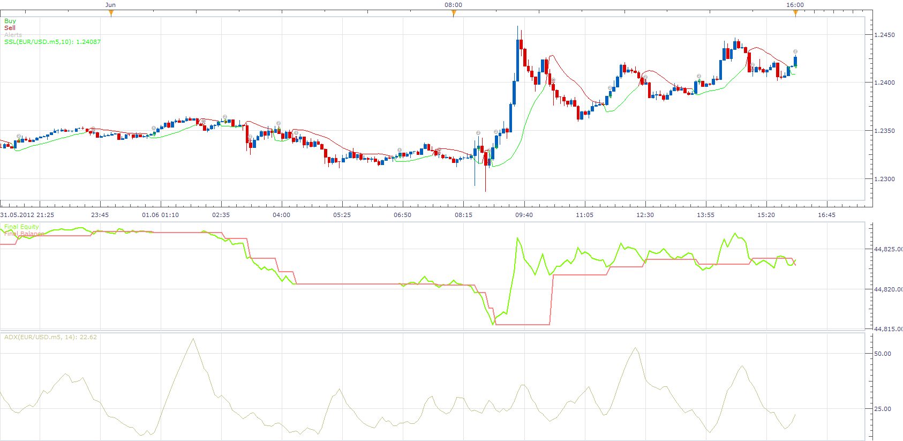903x441 pixels.
Task: Click the 05:25 time axis label
Action: click(342, 215)
